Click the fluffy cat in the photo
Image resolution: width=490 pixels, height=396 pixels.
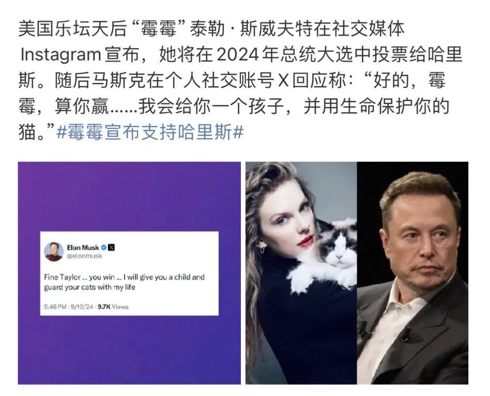pos(328,256)
